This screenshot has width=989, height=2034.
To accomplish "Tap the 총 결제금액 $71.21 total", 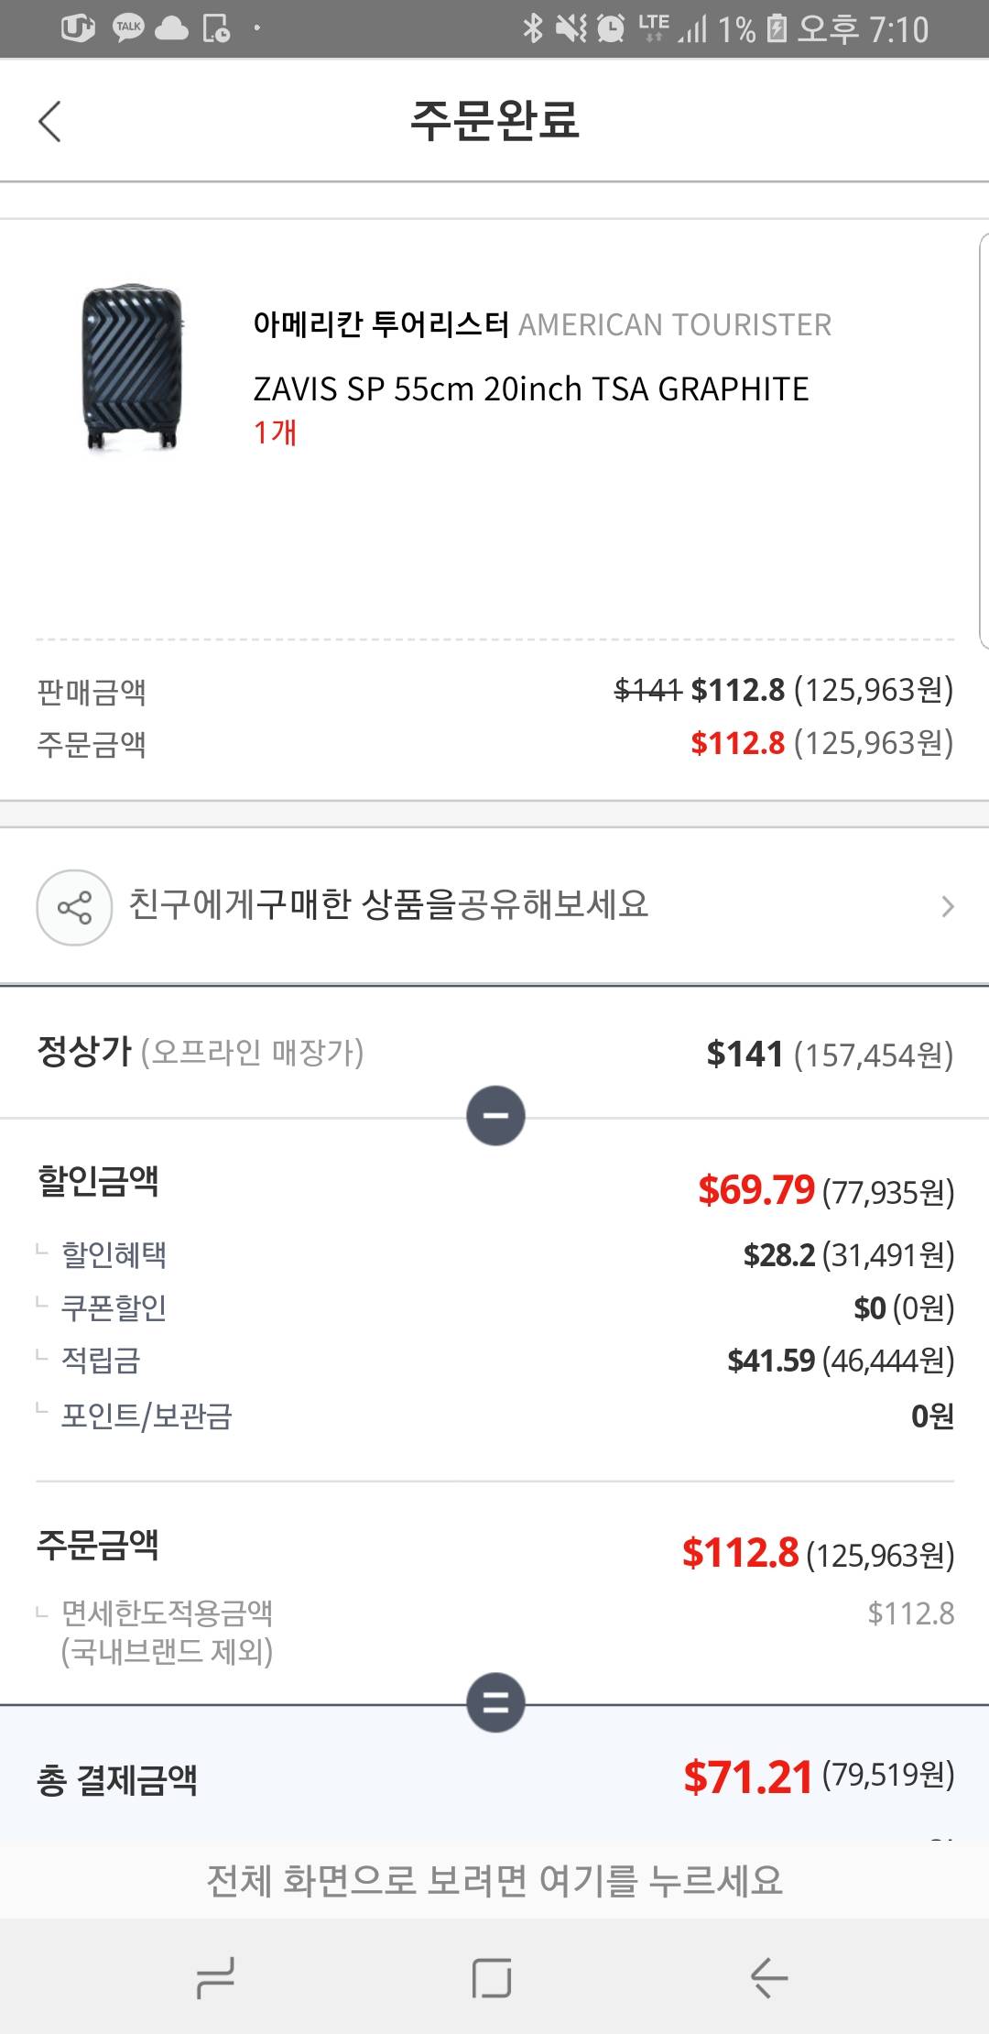I will [x=746, y=1777].
